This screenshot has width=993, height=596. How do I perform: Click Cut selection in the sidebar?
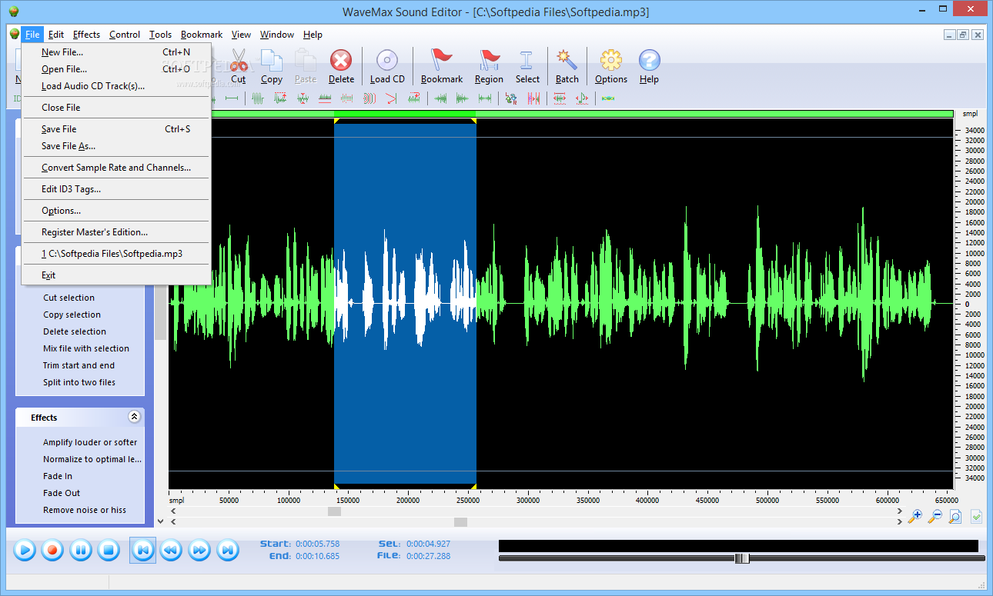click(69, 298)
